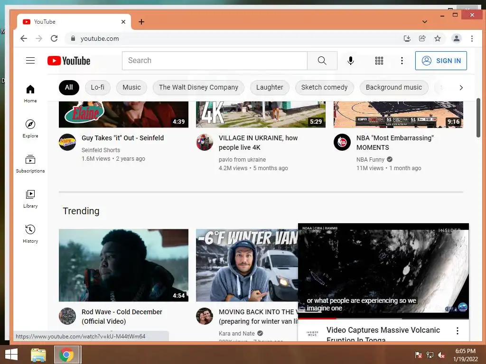Open NBA Funny channel name link
The image size is (486, 364).
coord(370,160)
